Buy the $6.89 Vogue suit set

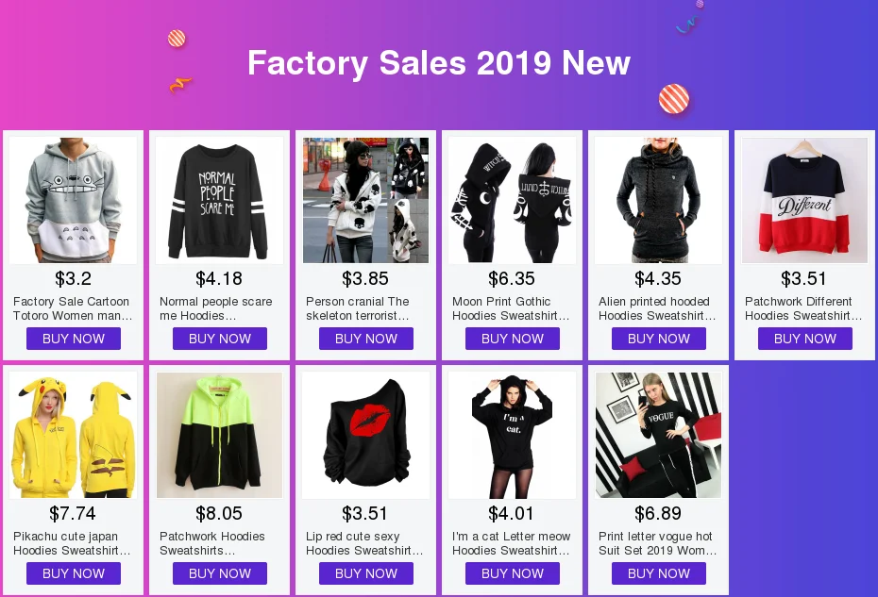pyautogui.click(x=659, y=573)
